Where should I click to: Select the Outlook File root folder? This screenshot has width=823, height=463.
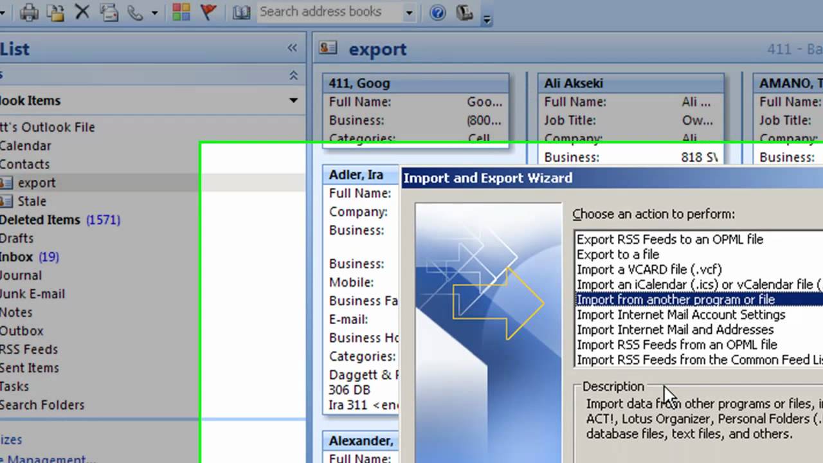48,127
